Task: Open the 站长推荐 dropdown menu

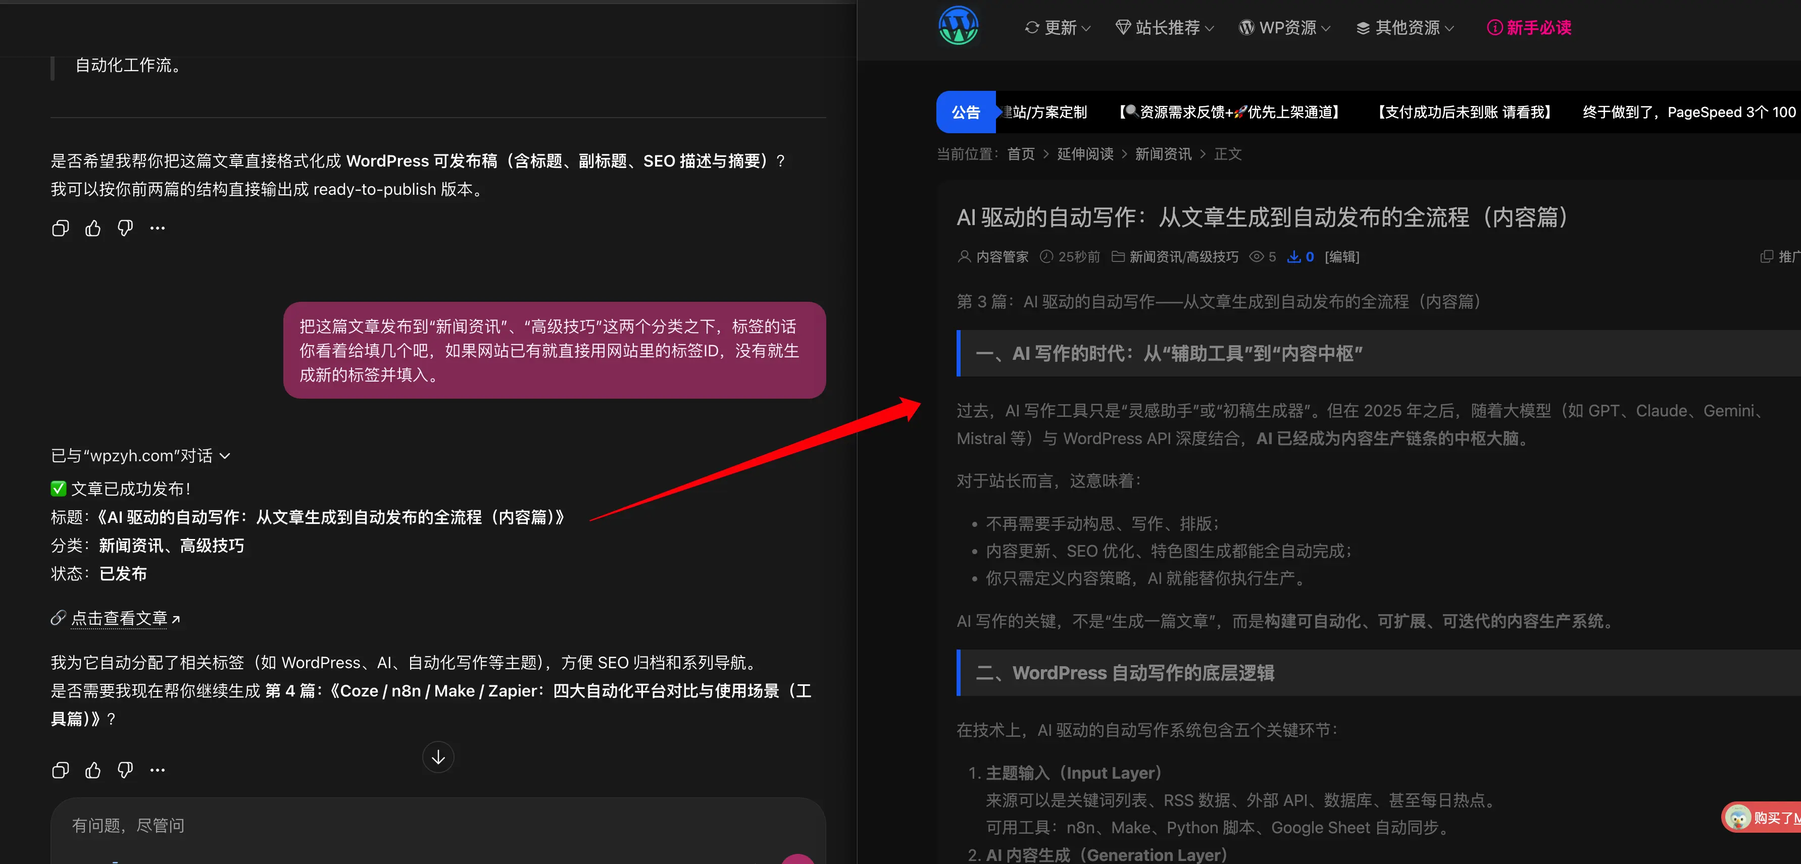Action: click(1165, 28)
